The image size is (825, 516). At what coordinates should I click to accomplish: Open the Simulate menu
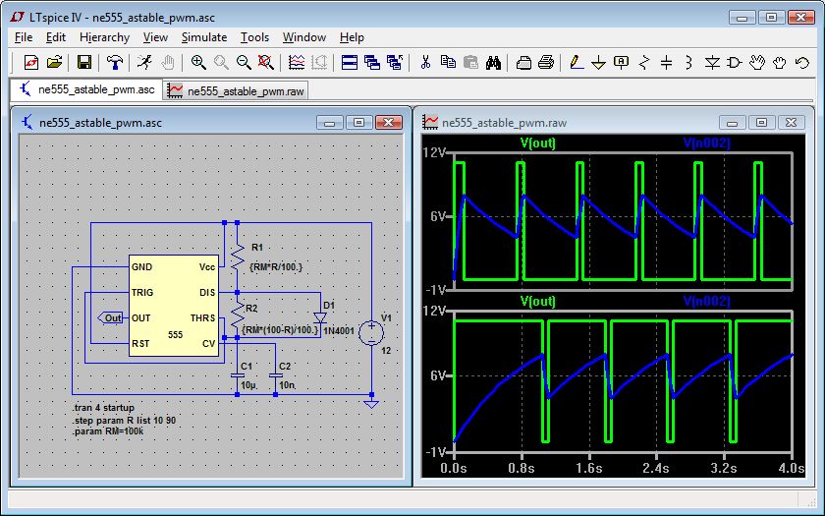coord(204,37)
